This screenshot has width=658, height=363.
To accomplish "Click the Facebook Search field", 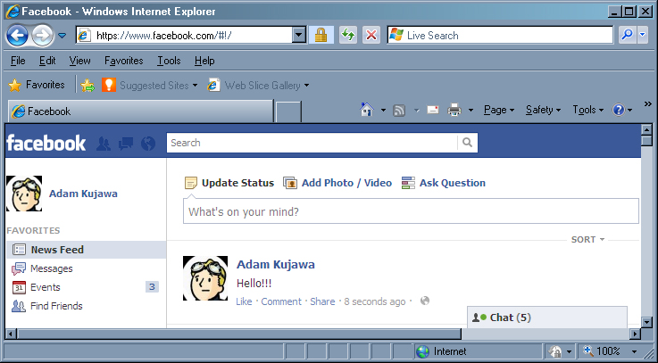I will click(312, 143).
